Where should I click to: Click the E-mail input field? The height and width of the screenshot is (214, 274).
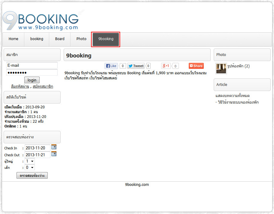point(32,65)
